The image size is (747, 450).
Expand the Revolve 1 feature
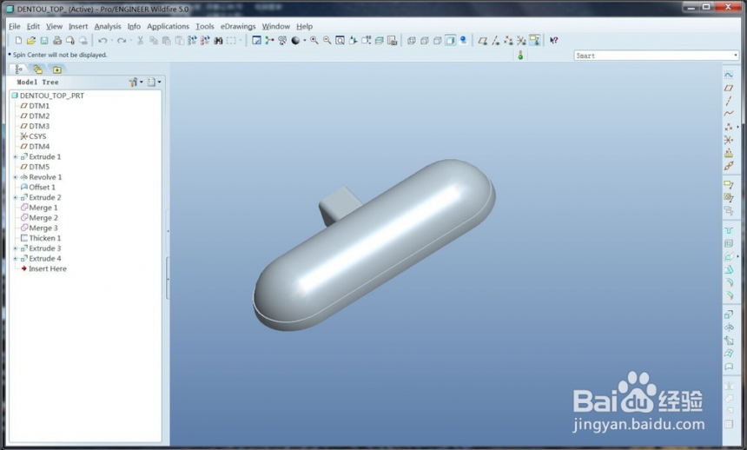16,177
